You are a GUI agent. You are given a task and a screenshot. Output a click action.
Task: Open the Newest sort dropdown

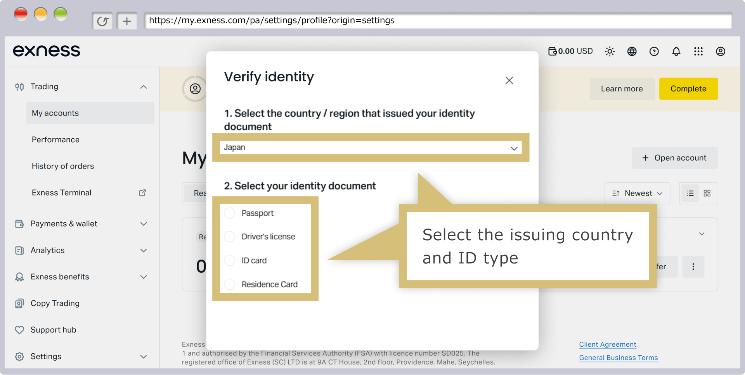coord(637,193)
